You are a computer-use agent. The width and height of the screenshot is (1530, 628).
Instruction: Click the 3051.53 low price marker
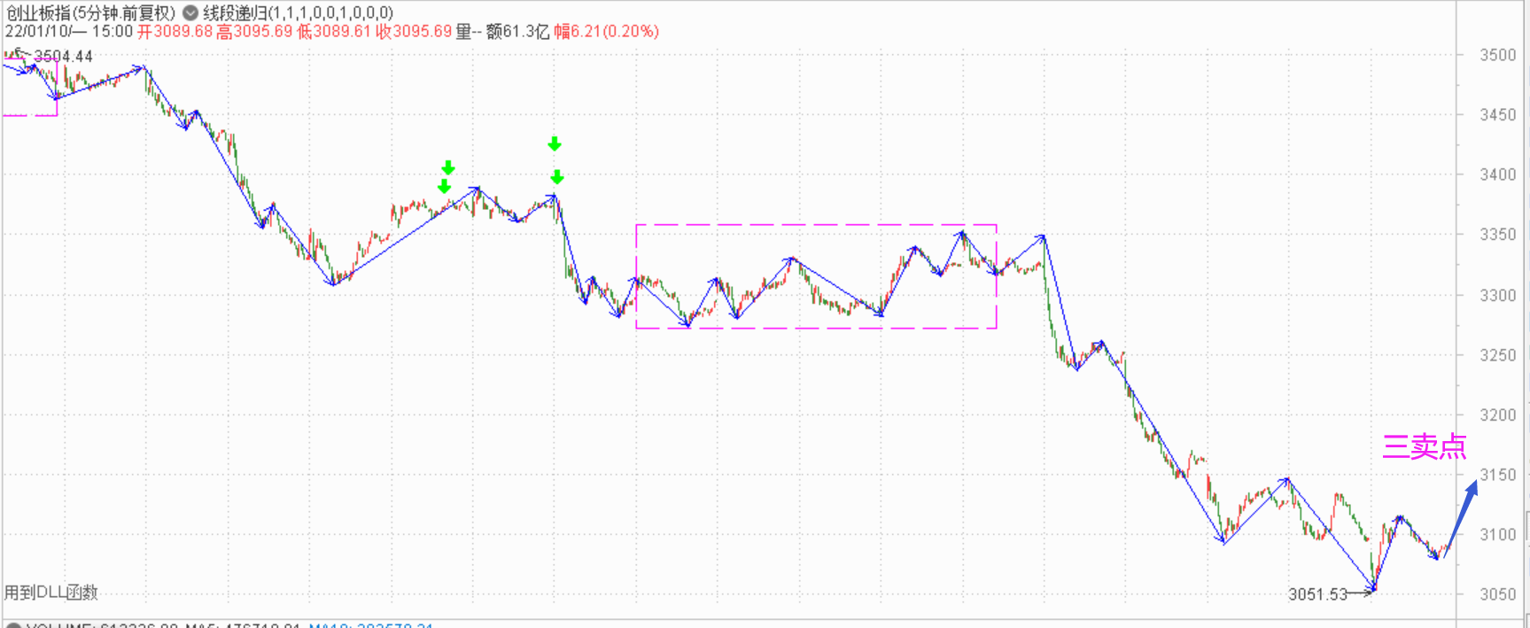point(1317,593)
